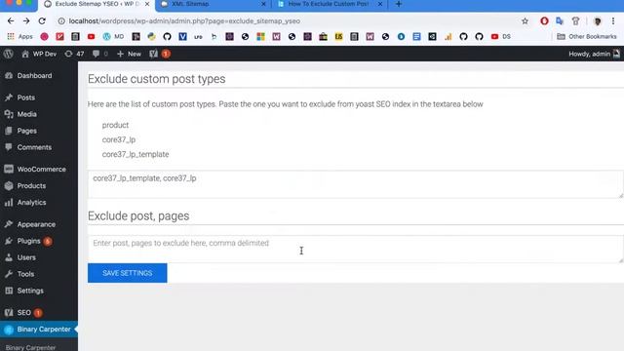Open the Chrome profile avatar
Image resolution: width=624 pixels, height=351 pixels.
(x=597, y=21)
